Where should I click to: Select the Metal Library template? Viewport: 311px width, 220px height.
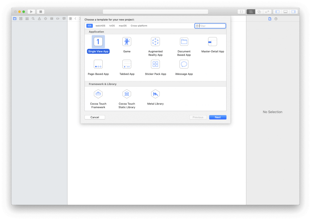(155, 94)
